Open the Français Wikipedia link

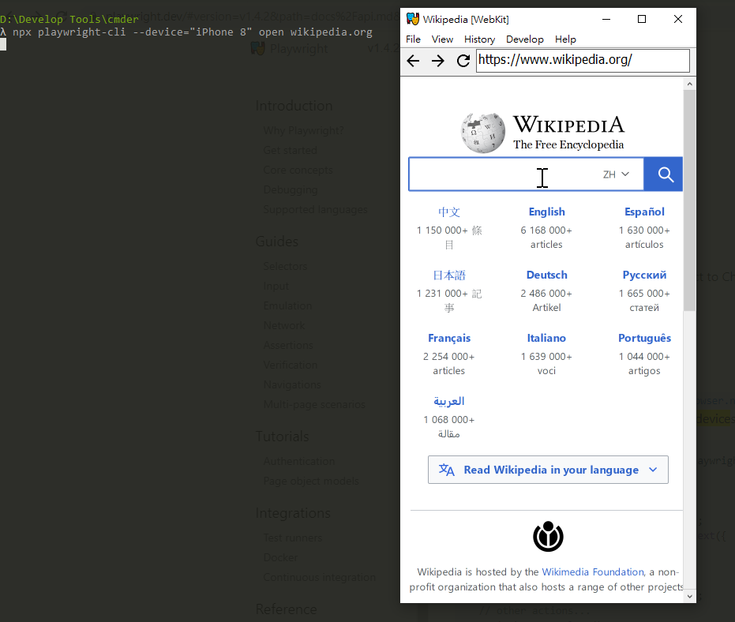pos(449,339)
